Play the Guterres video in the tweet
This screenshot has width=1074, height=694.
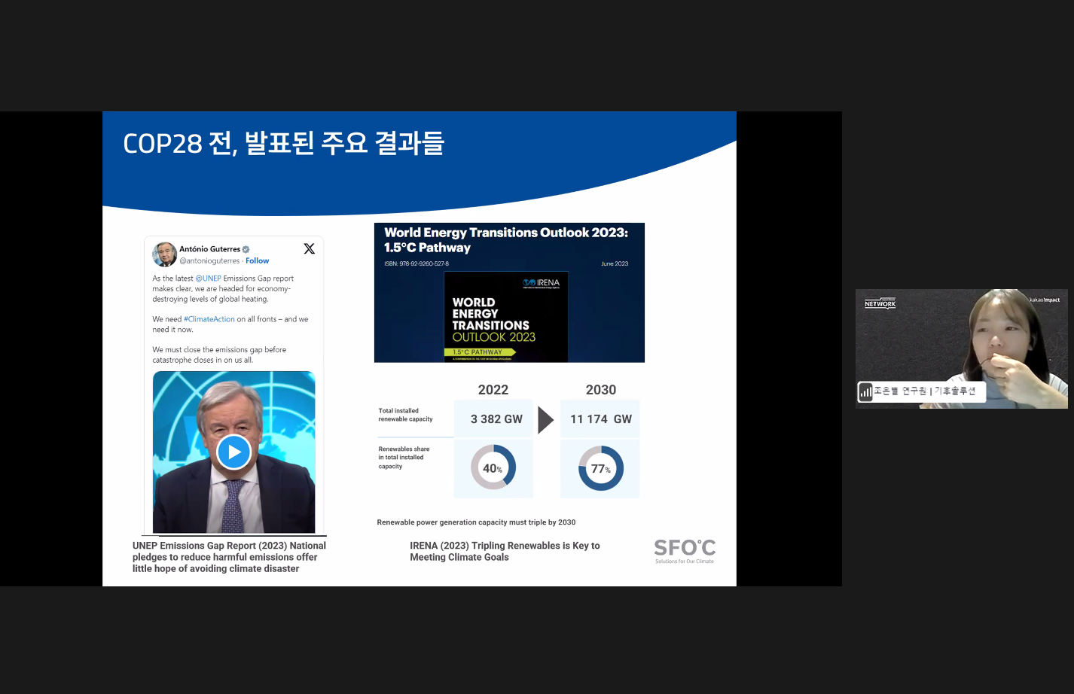(x=233, y=452)
